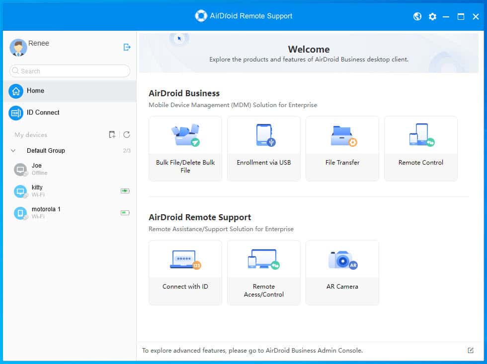Click into the Search field
Screen dimensions: 487x364
coord(70,71)
